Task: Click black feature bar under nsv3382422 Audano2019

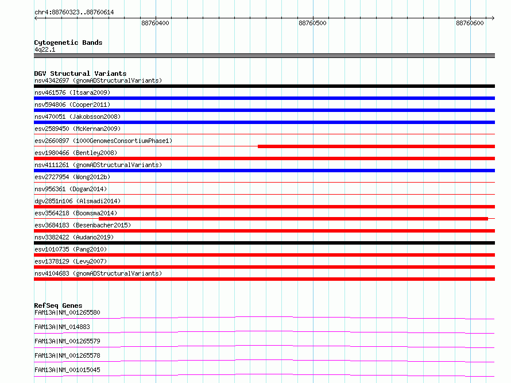Action: (264, 243)
